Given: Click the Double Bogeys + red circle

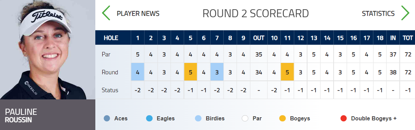Looking at the screenshot, I should tap(343, 119).
